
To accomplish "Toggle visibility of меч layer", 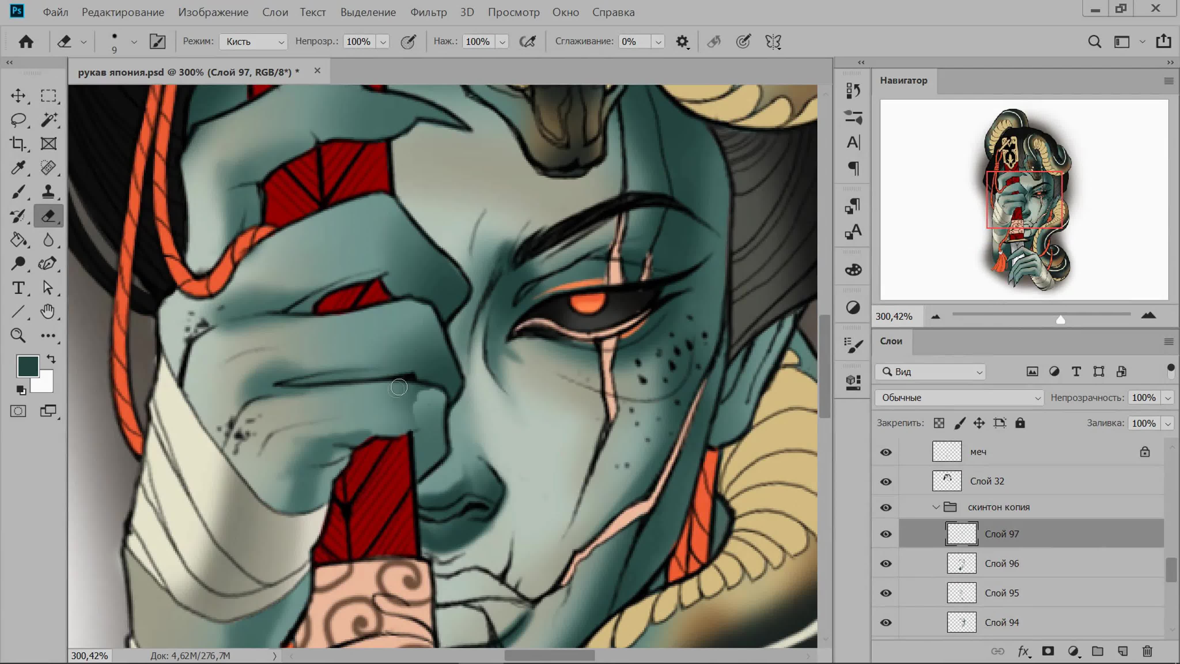I will [886, 452].
